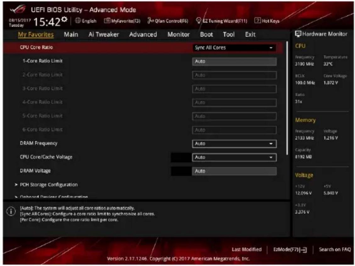The width and height of the screenshot is (355, 266).
Task: Click memory frequency value 2133 MHz
Action: point(304,138)
